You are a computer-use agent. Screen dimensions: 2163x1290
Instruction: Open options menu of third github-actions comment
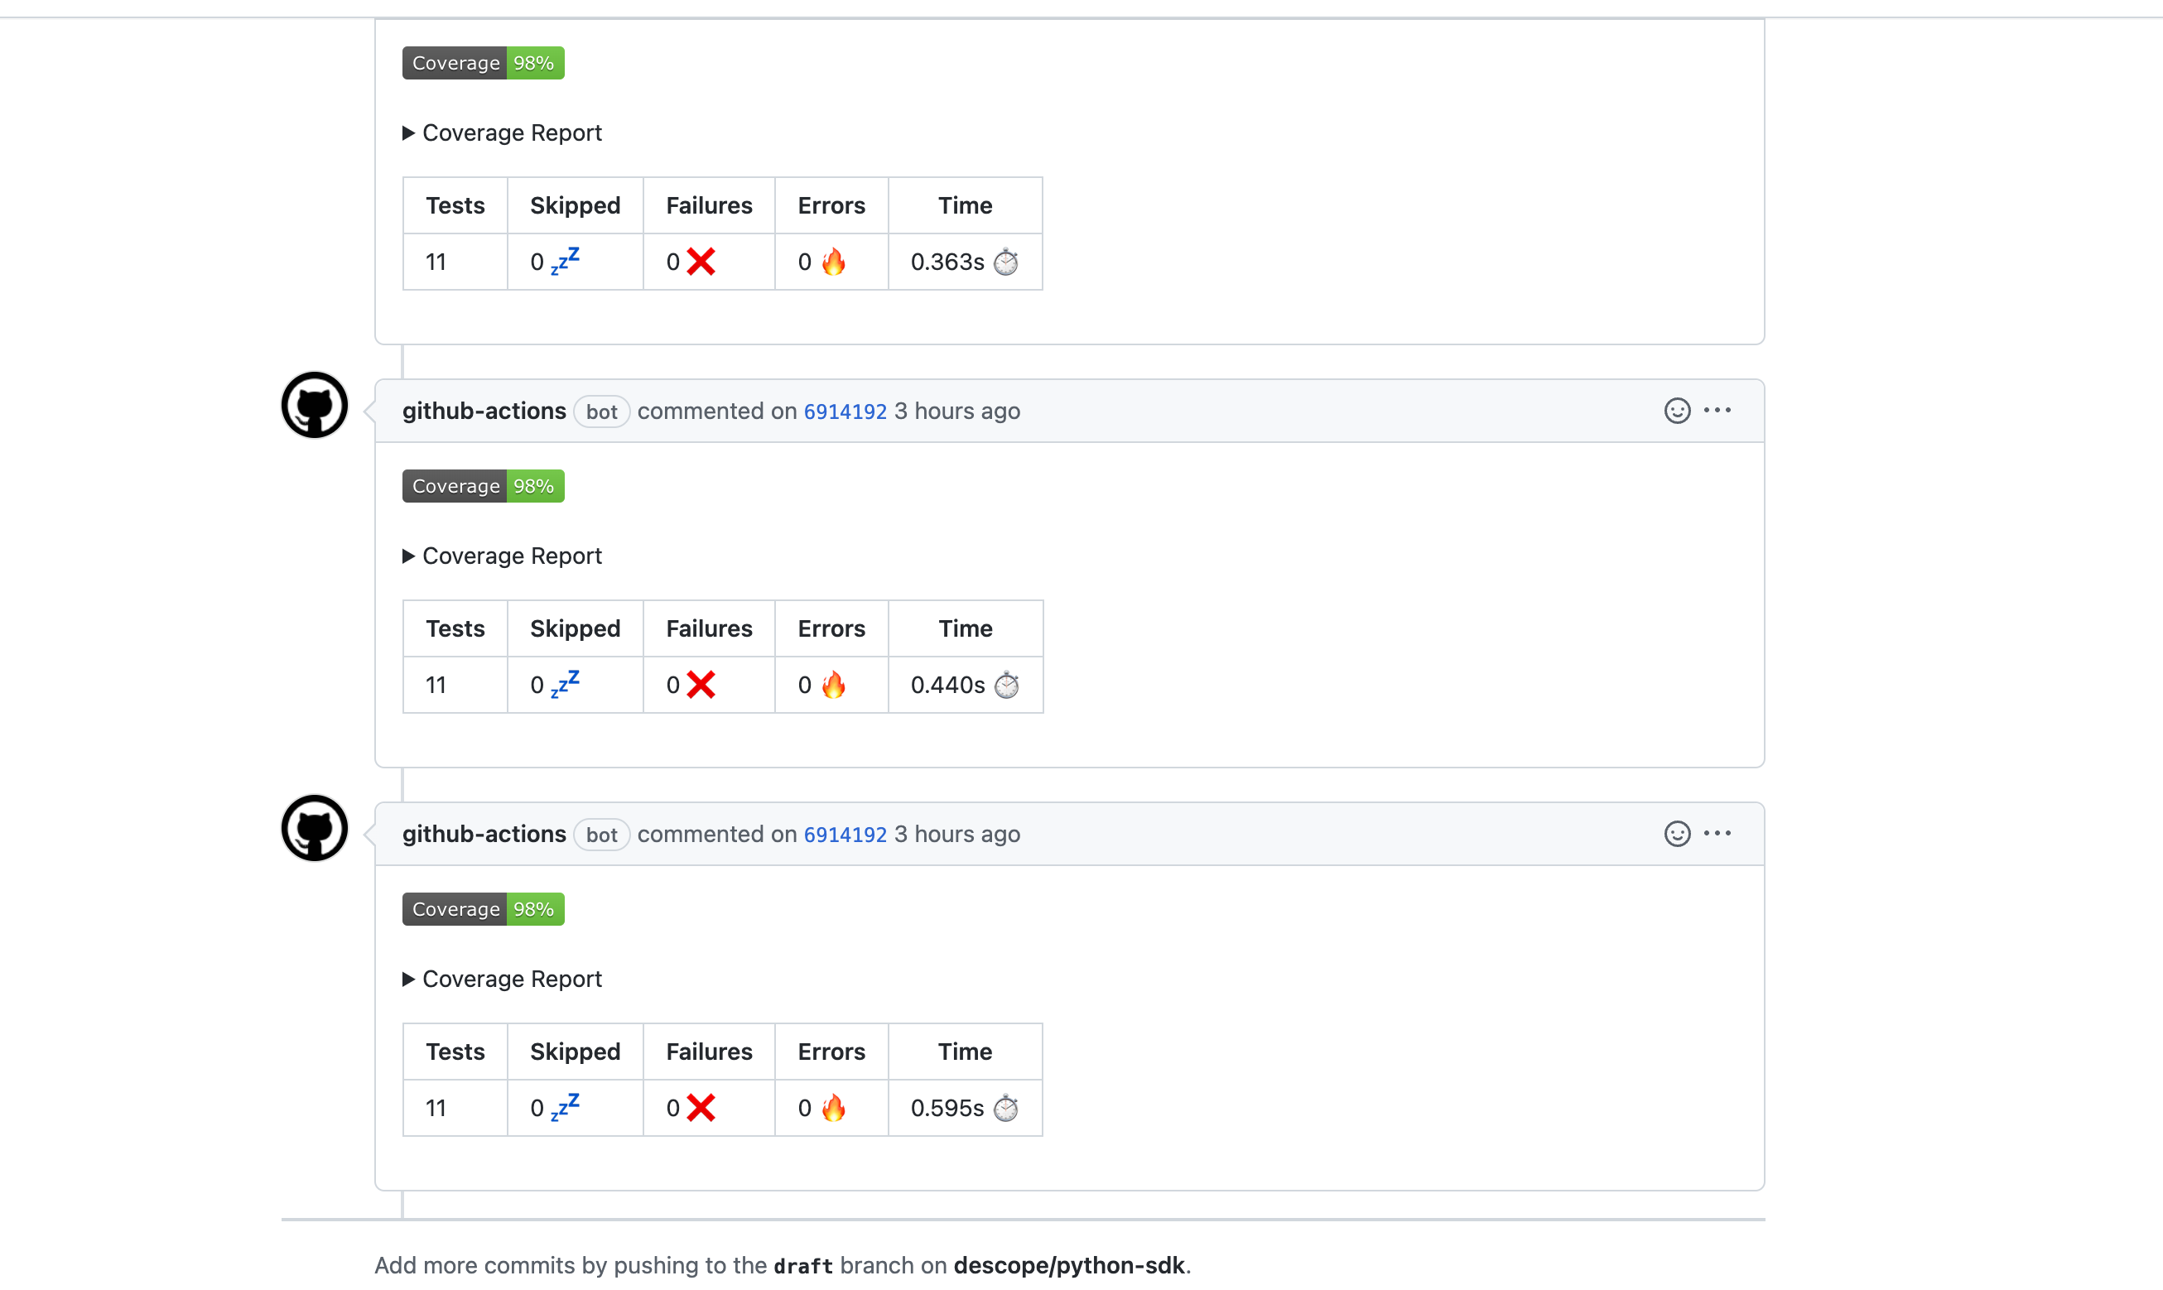1717,834
